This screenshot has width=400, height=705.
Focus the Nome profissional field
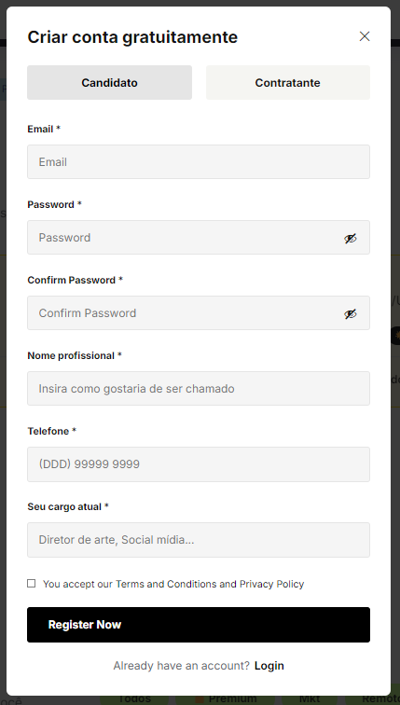click(199, 389)
